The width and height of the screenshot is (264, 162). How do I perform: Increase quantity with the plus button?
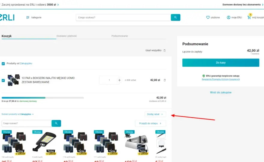coord(119,80)
